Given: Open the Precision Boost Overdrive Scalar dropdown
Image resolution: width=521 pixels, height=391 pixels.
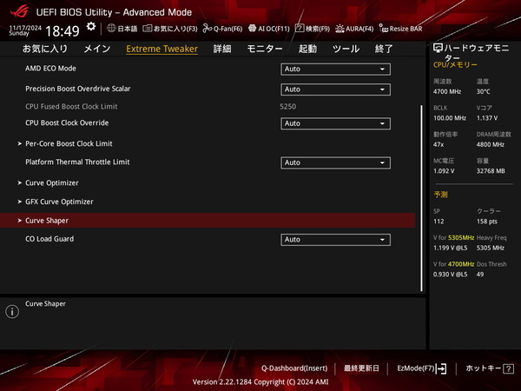Looking at the screenshot, I should pos(335,89).
